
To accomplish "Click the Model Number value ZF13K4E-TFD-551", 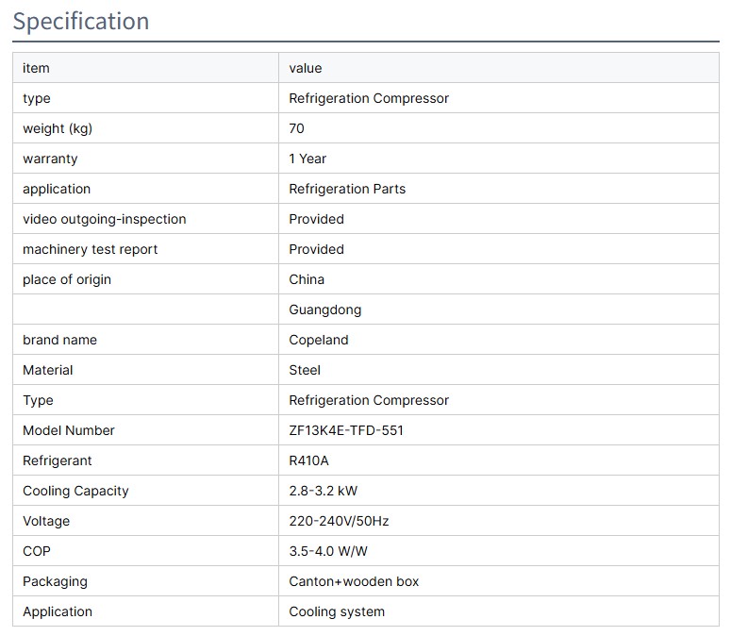I will click(346, 430).
